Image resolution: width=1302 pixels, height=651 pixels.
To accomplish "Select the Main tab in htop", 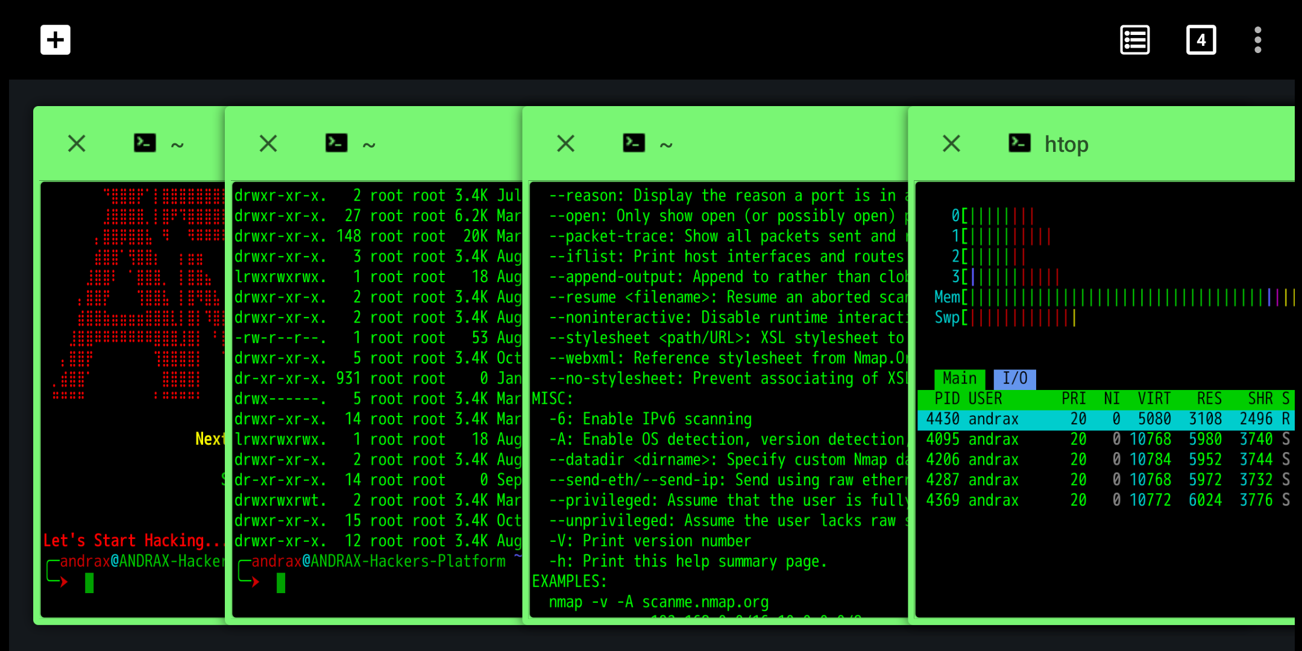I will point(958,378).
